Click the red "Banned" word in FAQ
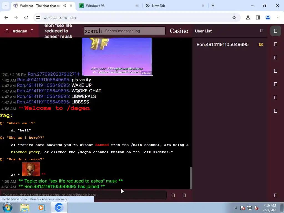Viewport: 284px width, 213px height. (x=102, y=145)
